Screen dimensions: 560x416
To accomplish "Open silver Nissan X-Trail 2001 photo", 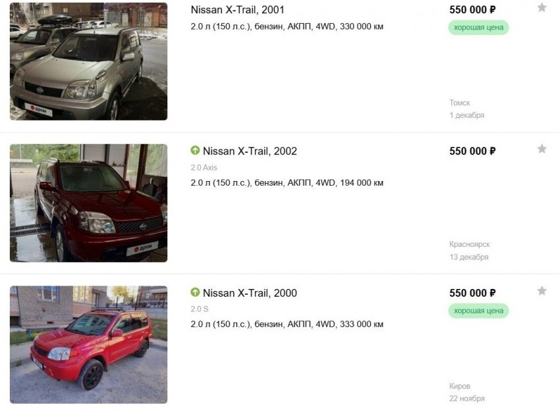I will [x=88, y=61].
